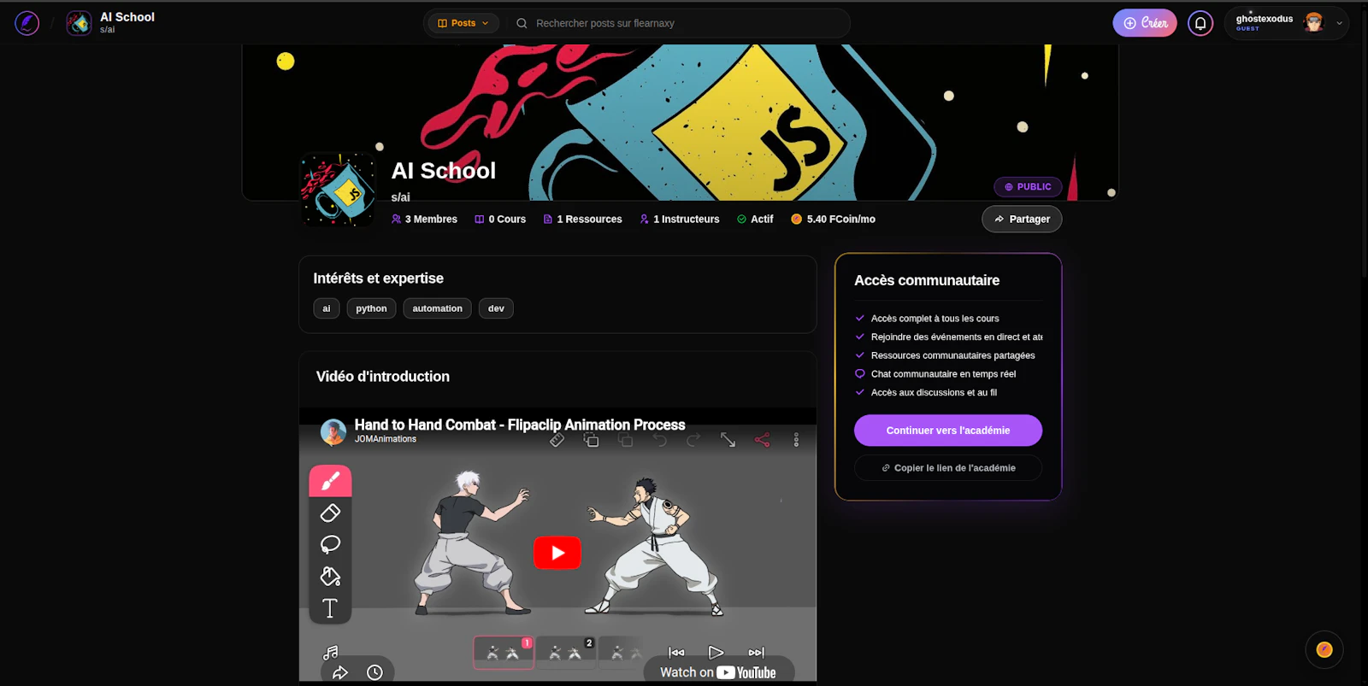Click the skip to end control
The height and width of the screenshot is (686, 1368).
click(x=756, y=653)
